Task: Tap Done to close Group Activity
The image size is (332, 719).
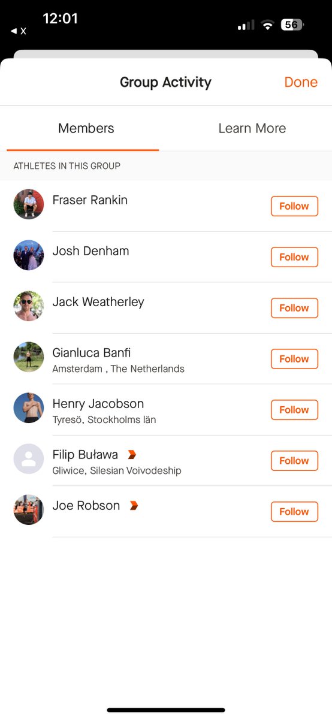Action: [x=301, y=82]
